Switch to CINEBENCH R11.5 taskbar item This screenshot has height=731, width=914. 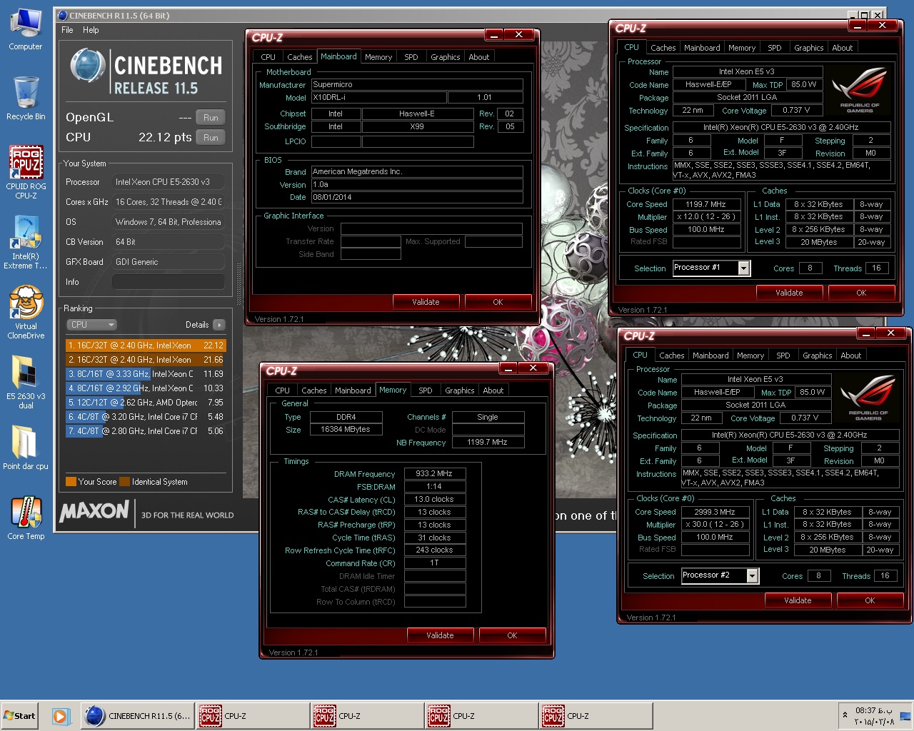click(x=138, y=716)
